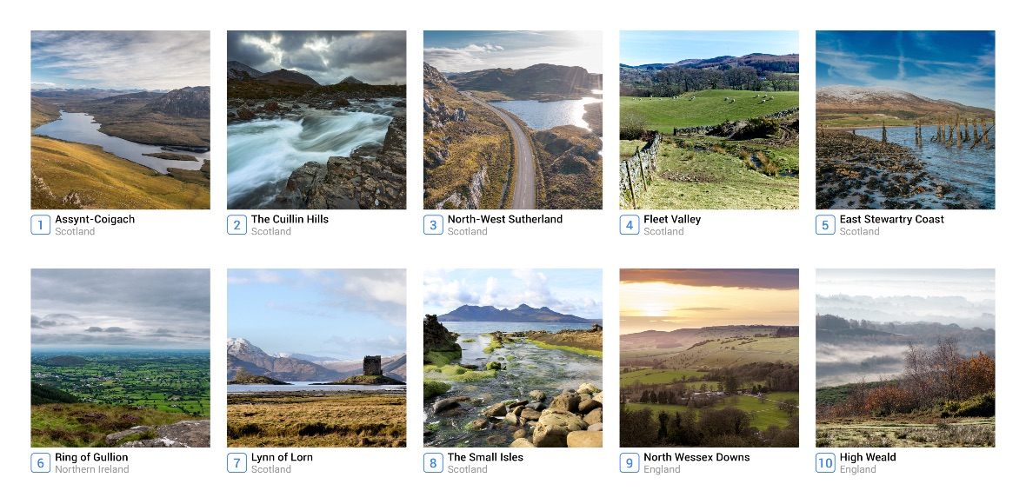The image size is (1026, 504).
Task: Click the number 9 badge icon
Action: coord(630,463)
